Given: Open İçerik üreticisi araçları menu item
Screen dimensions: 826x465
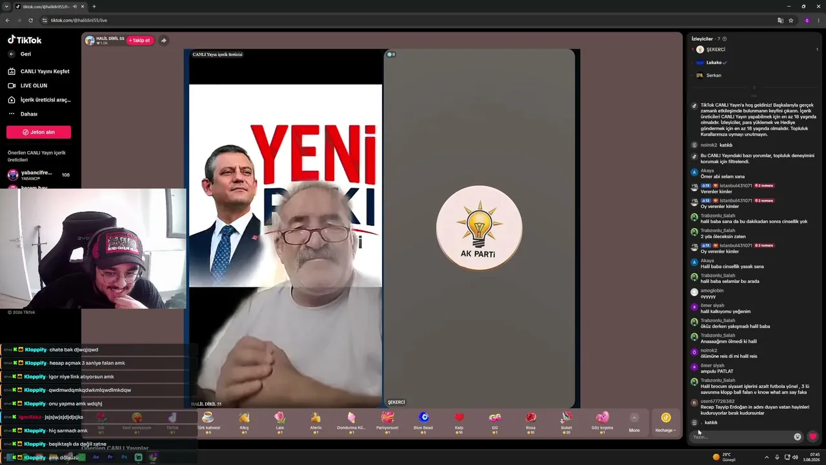Looking at the screenshot, I should click(x=39, y=99).
